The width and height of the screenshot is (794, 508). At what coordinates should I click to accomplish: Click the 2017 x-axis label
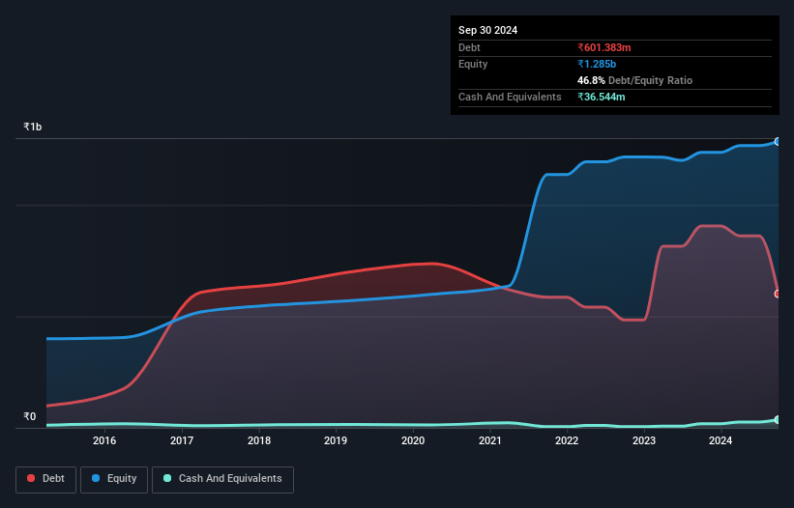pyautogui.click(x=181, y=440)
